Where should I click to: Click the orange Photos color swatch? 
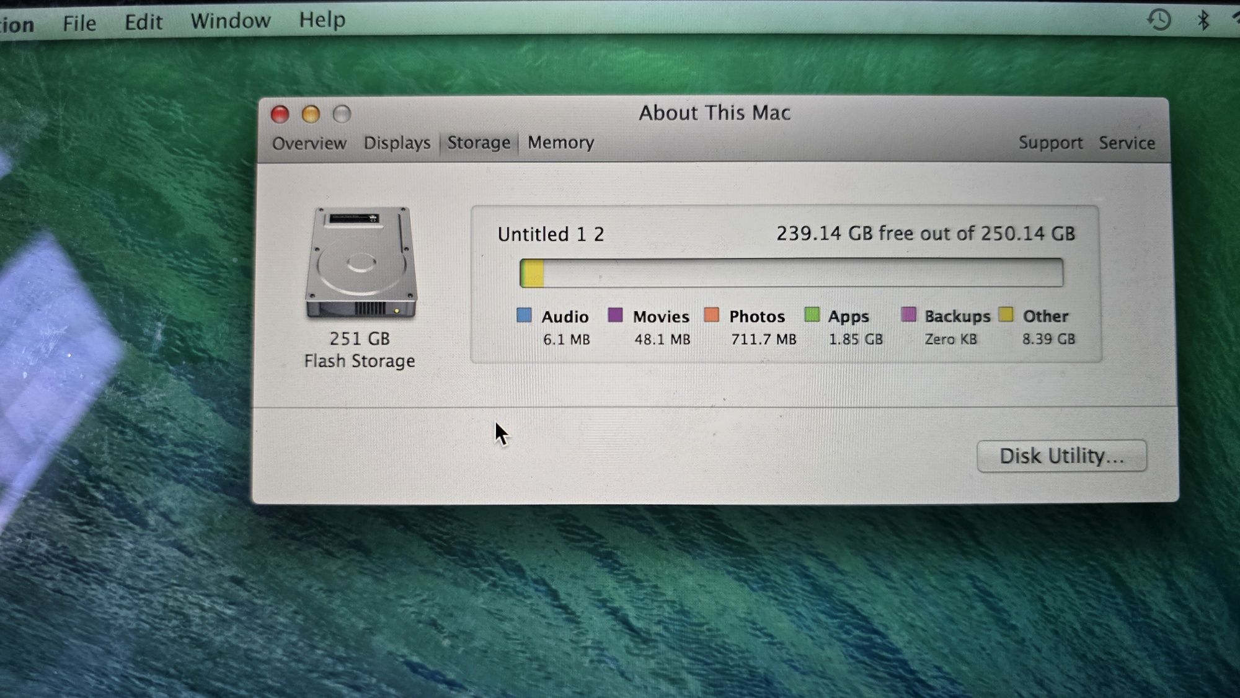(x=711, y=315)
